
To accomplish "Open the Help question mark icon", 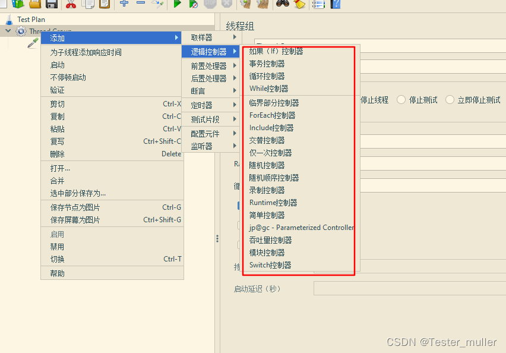I will 336,3.
